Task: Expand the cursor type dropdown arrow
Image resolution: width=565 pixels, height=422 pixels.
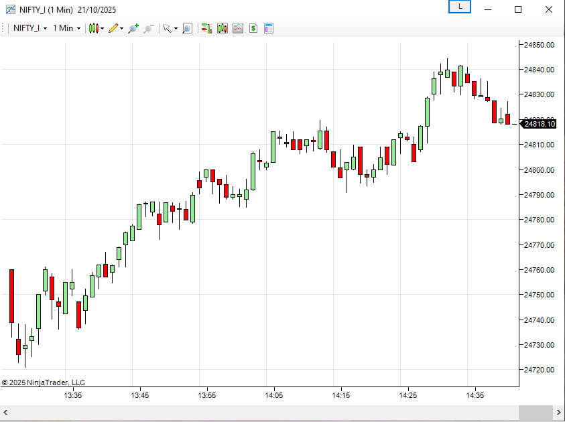Action: click(176, 29)
